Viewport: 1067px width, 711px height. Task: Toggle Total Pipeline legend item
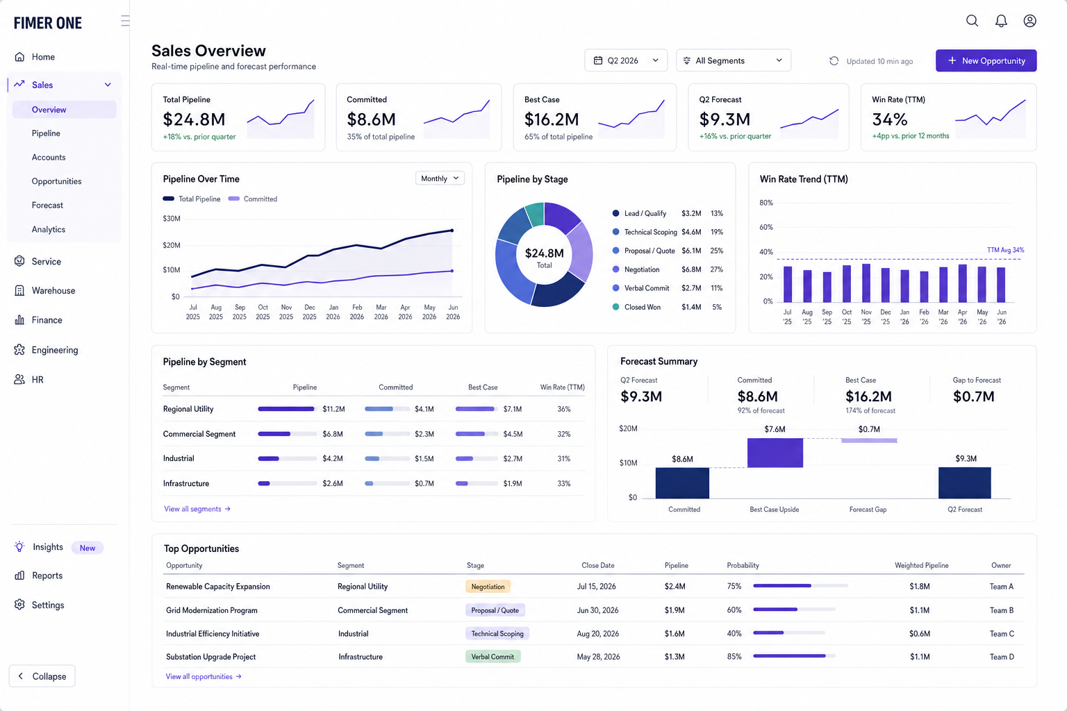(192, 199)
